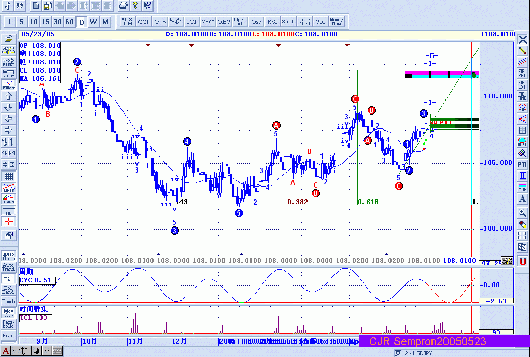Toggle the RSI indicator on
Screen dimensions: 530x357
pos(272,22)
